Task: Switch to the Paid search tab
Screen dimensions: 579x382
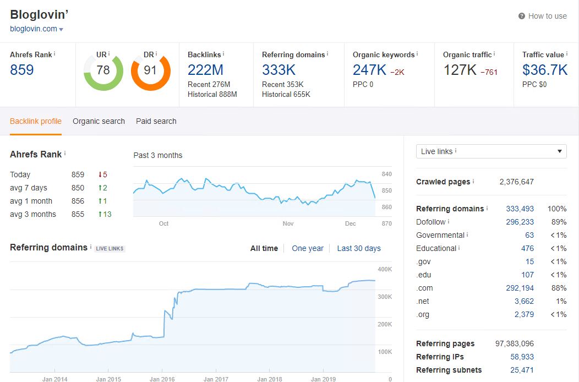Action: [156, 121]
